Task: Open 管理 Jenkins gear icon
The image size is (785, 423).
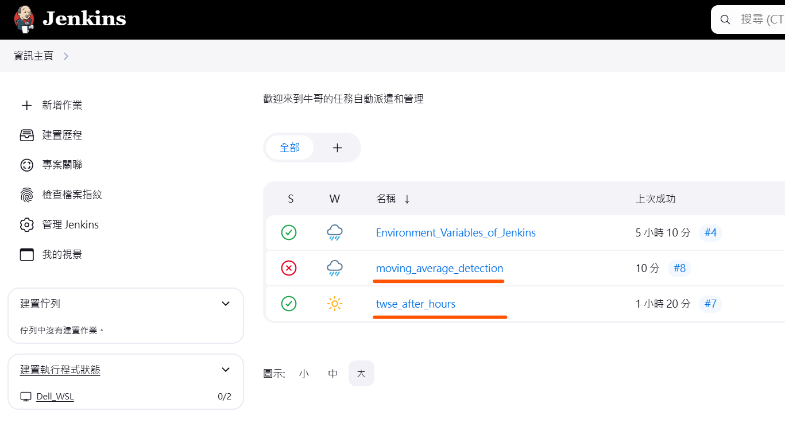Action: pyautogui.click(x=26, y=224)
